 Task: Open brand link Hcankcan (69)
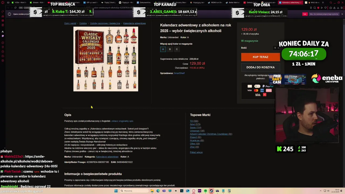[197, 141]
